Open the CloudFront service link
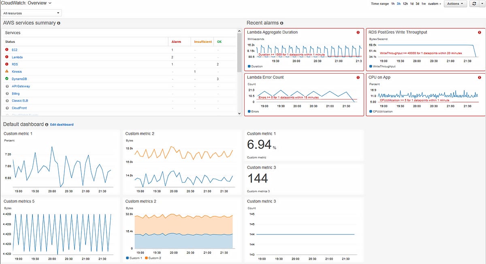The image size is (486, 264). pyautogui.click(x=19, y=108)
